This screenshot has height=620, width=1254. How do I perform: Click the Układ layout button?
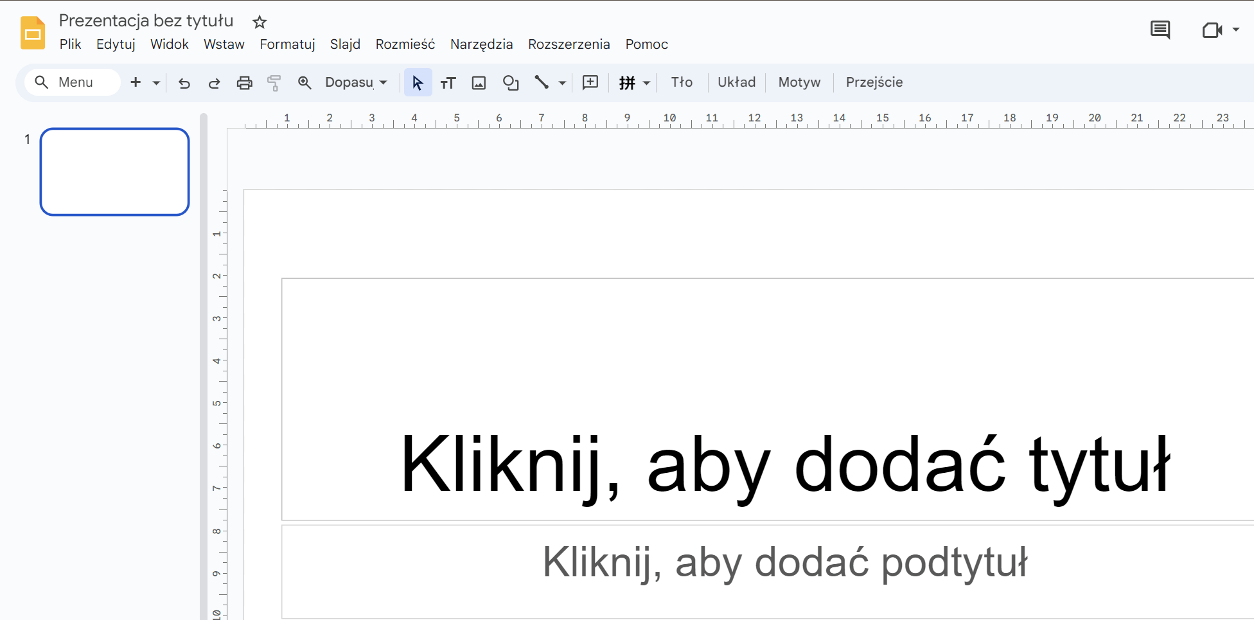coord(736,82)
